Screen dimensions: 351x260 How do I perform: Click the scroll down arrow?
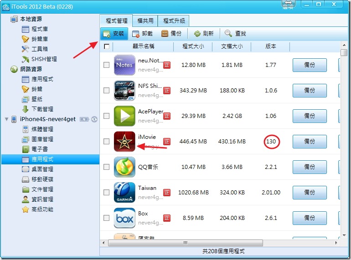pyautogui.click(x=344, y=235)
